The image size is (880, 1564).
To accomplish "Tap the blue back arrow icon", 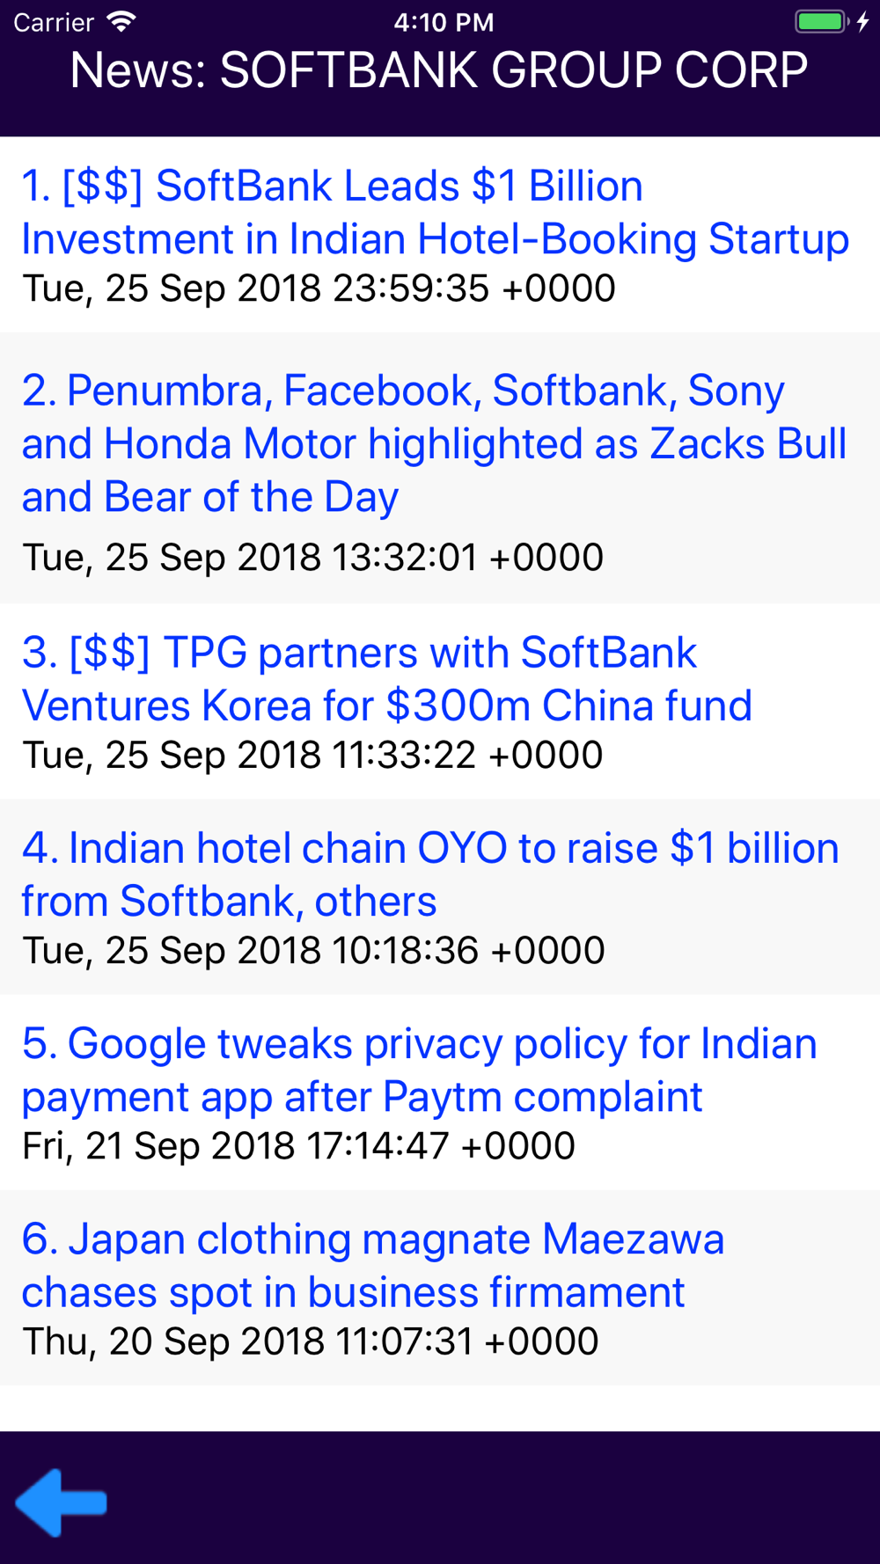I will pos(62,1502).
